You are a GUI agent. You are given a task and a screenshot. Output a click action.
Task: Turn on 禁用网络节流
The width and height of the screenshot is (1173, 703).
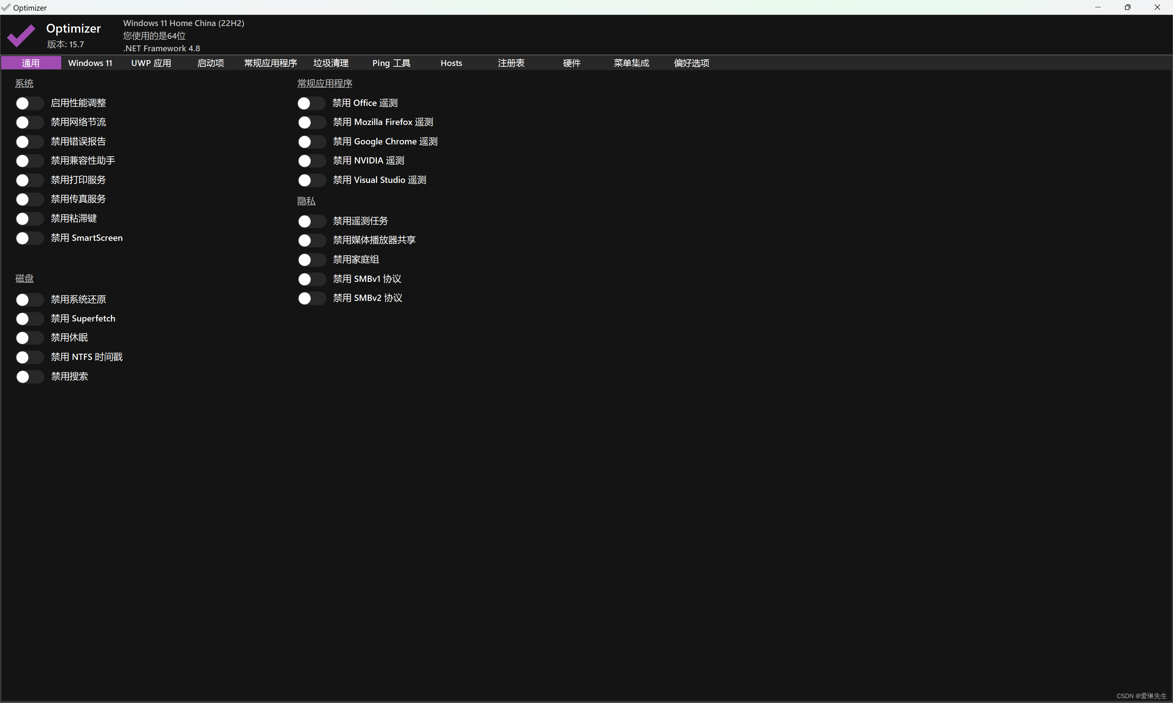pyautogui.click(x=30, y=122)
